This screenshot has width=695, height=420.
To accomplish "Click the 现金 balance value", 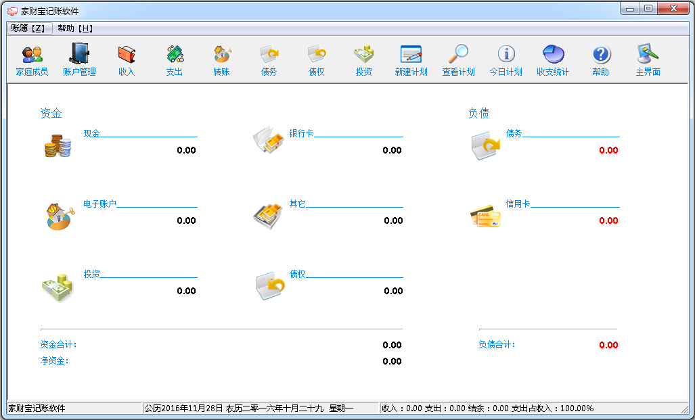I will [x=186, y=151].
